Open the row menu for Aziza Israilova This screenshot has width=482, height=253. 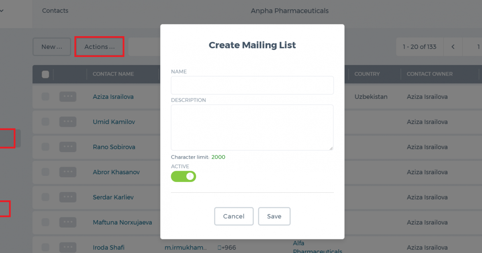pyautogui.click(x=67, y=97)
